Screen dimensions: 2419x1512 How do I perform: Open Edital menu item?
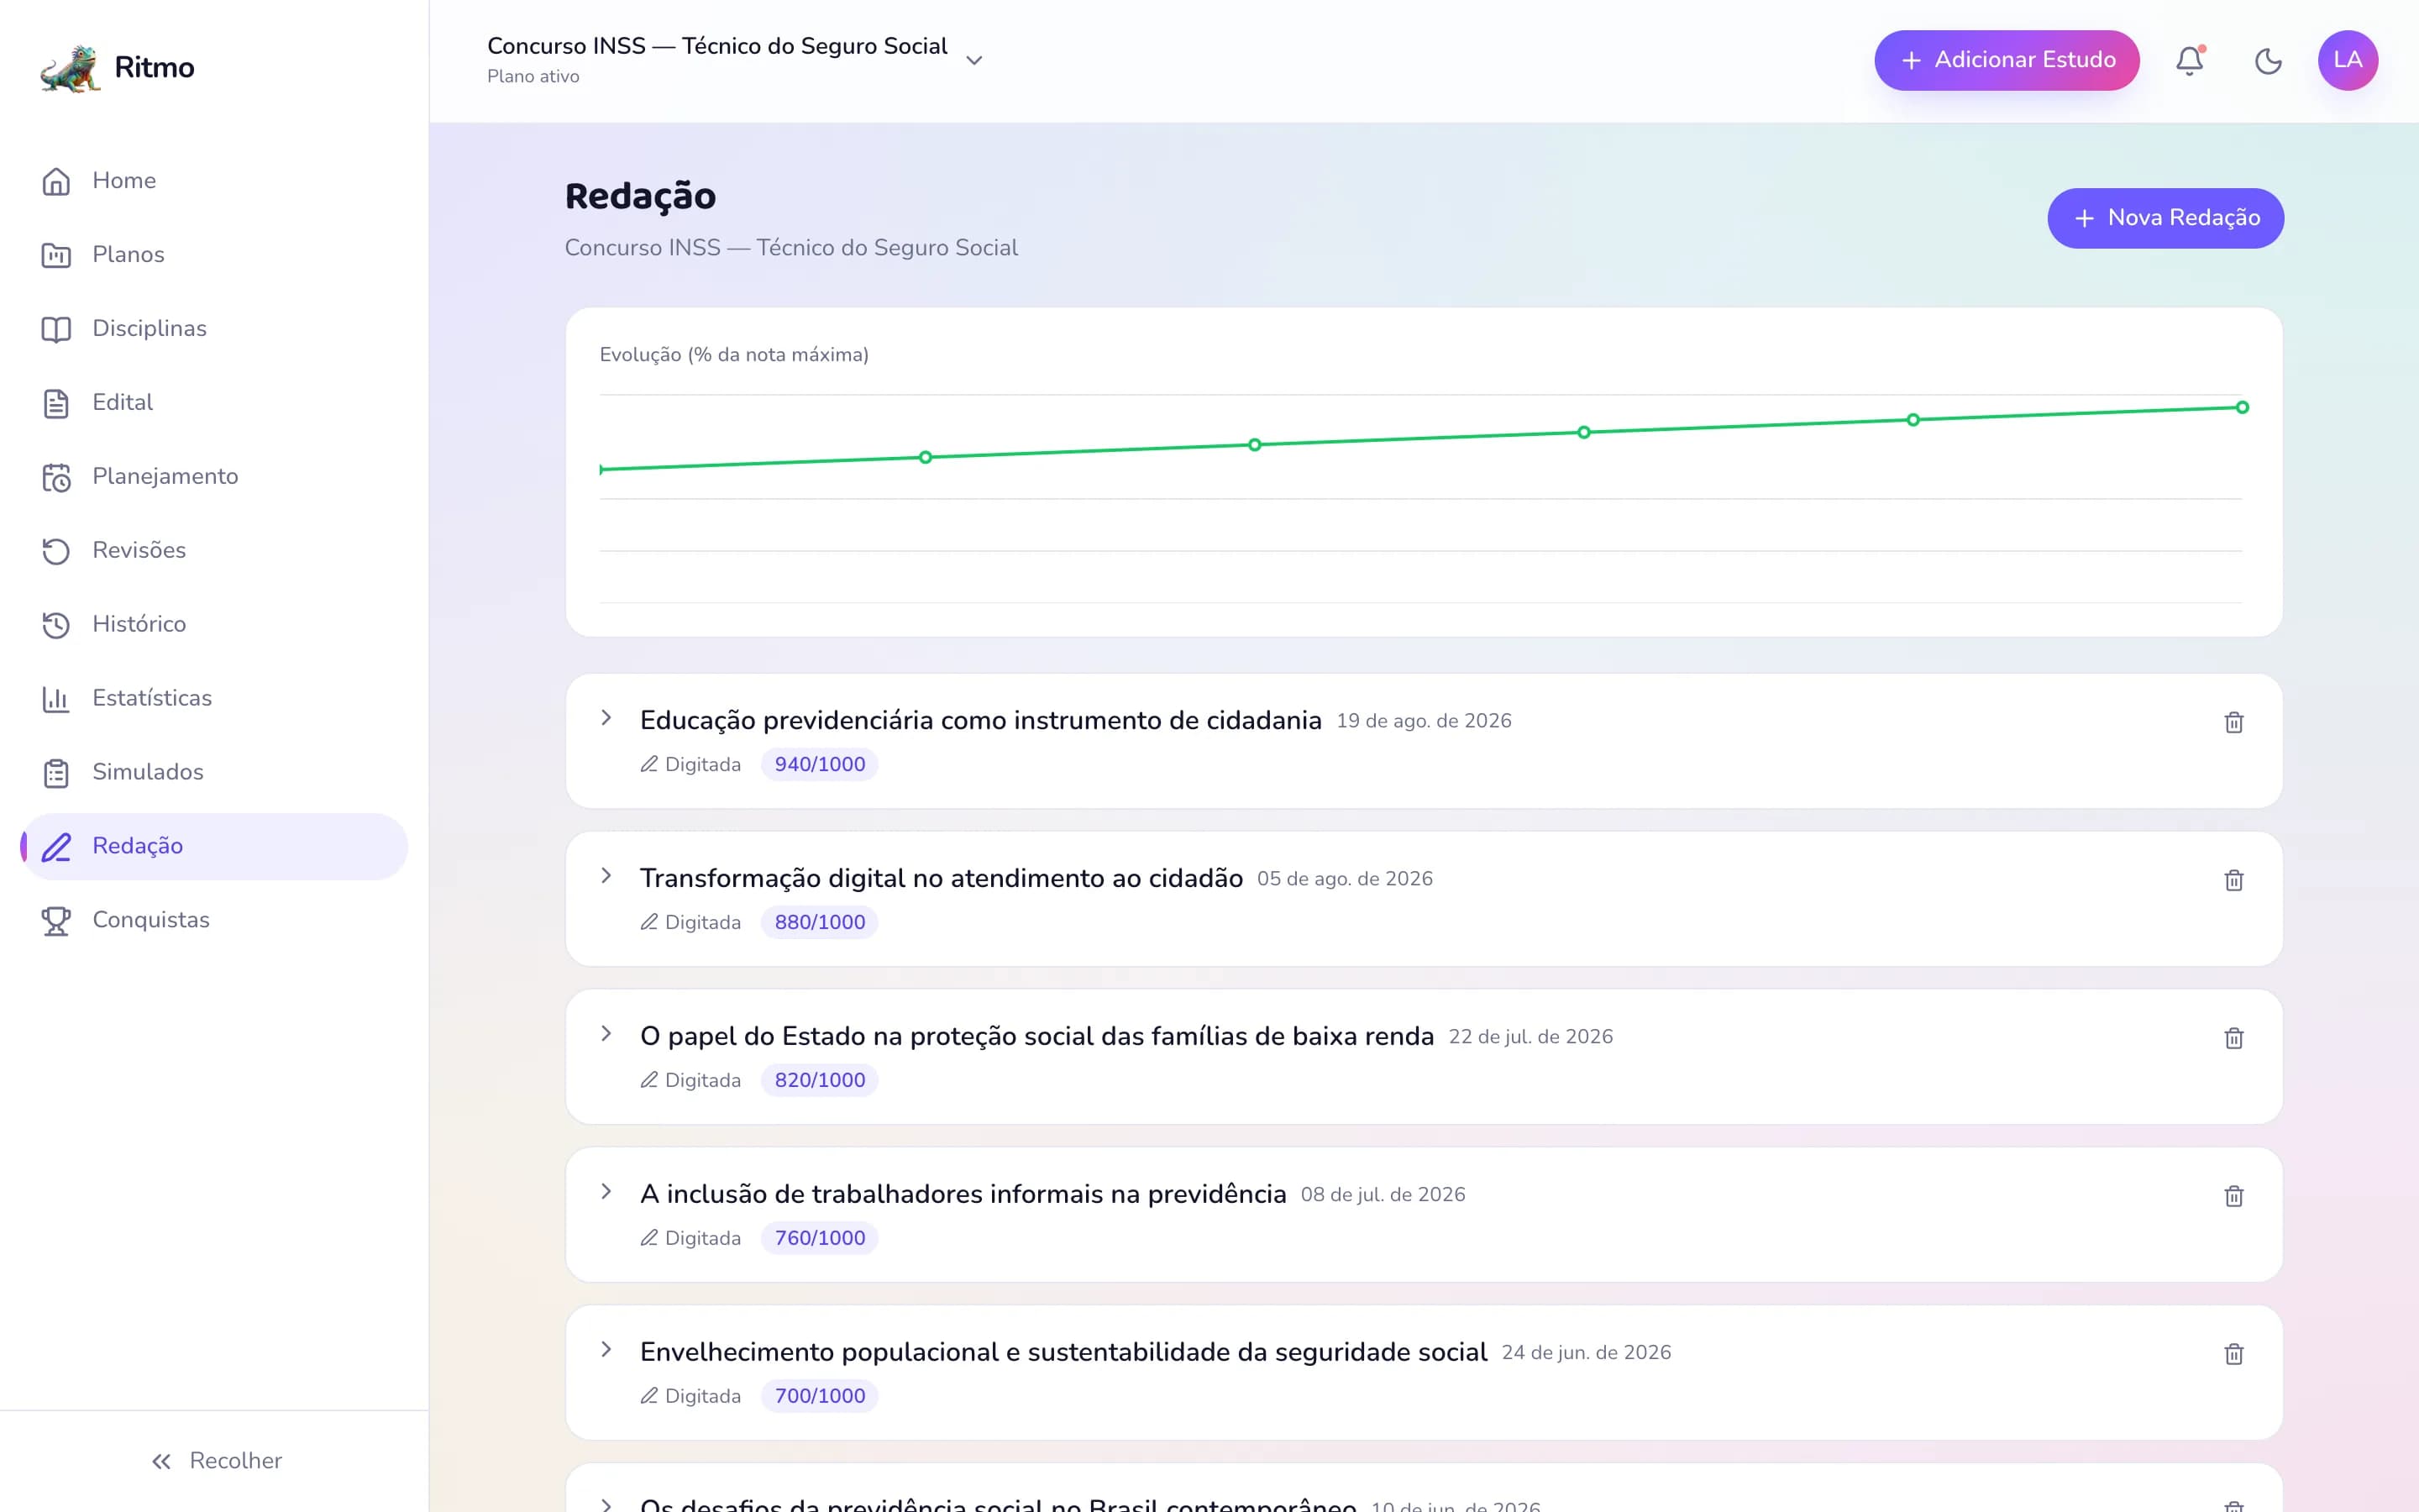[x=214, y=403]
